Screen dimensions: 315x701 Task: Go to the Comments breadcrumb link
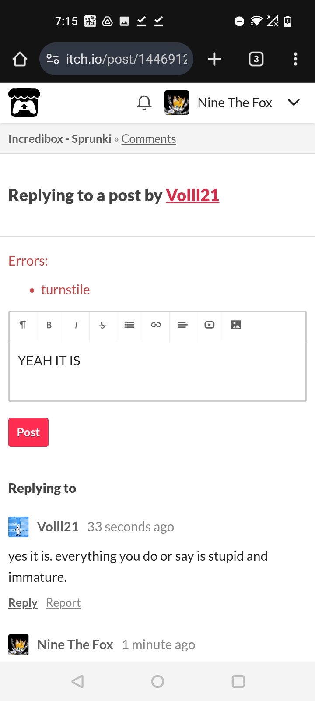tap(149, 139)
